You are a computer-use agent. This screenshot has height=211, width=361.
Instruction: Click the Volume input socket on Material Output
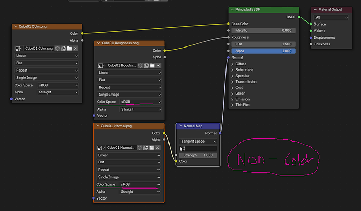pos(311,31)
